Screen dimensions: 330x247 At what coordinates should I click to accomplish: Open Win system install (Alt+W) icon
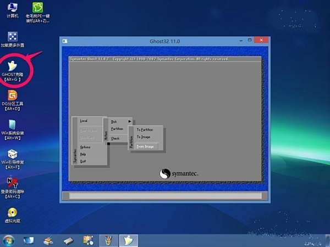point(13,130)
